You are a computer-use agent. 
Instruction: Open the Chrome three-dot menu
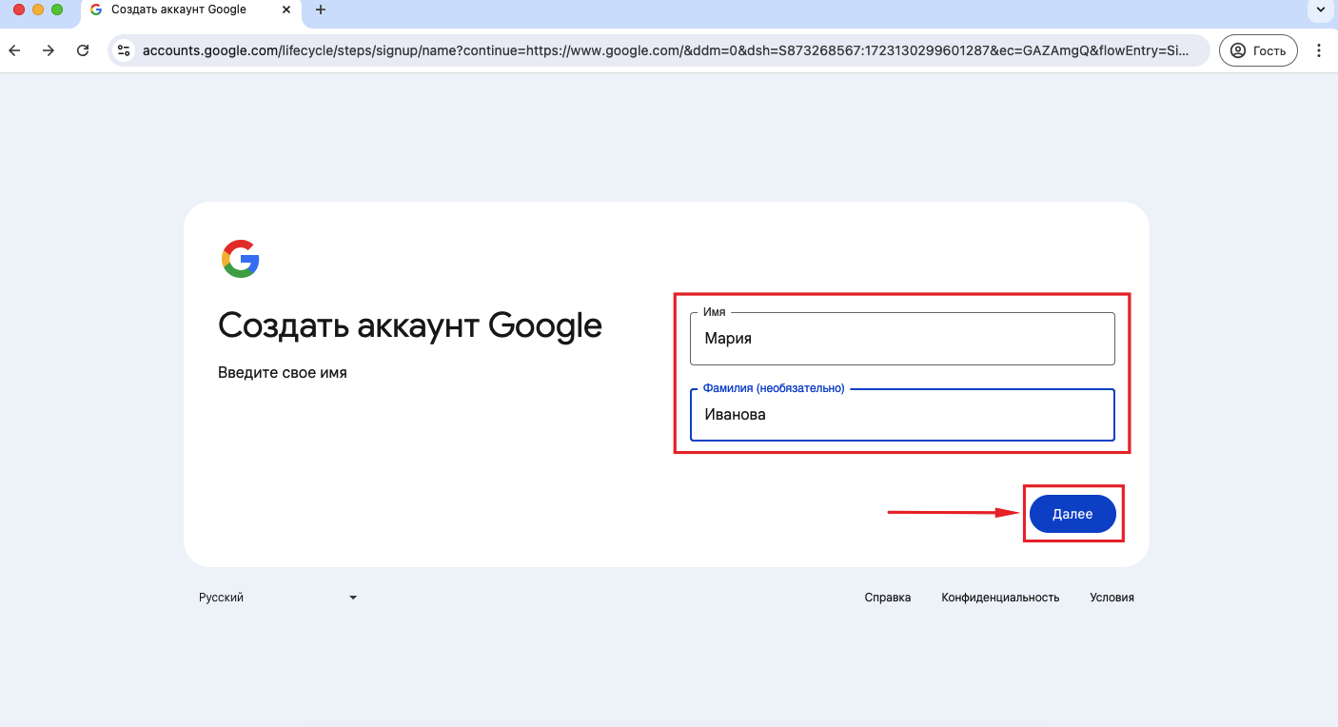pyautogui.click(x=1319, y=50)
